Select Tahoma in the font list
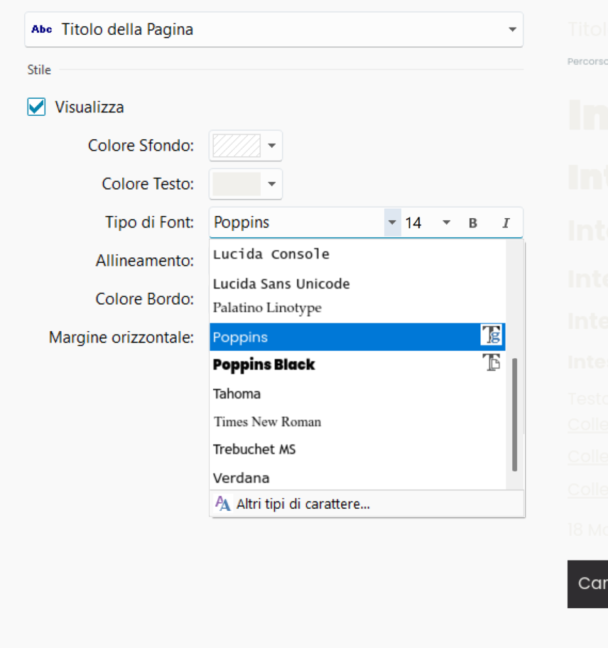This screenshot has height=648, width=608. [237, 394]
